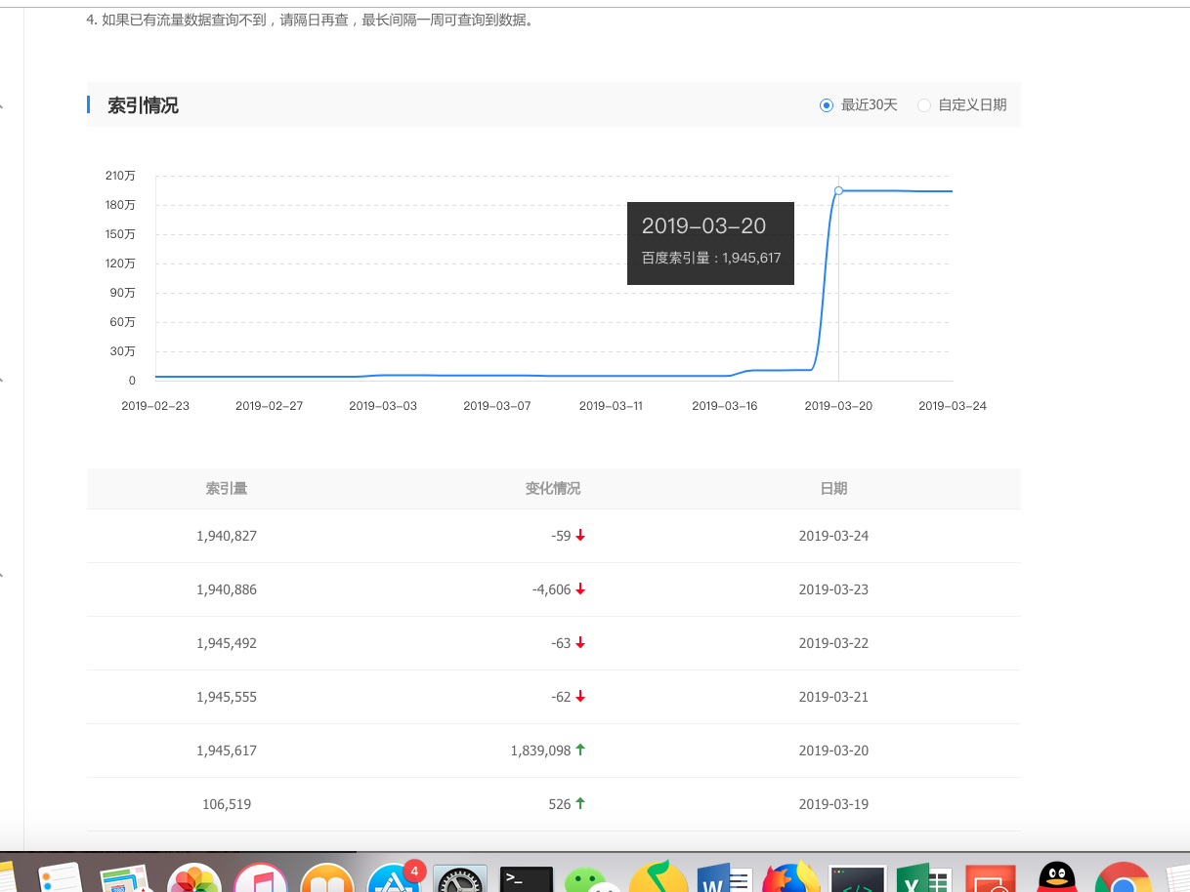The width and height of the screenshot is (1190, 892).
Task: Open App Store with badge 4
Action: (393, 880)
